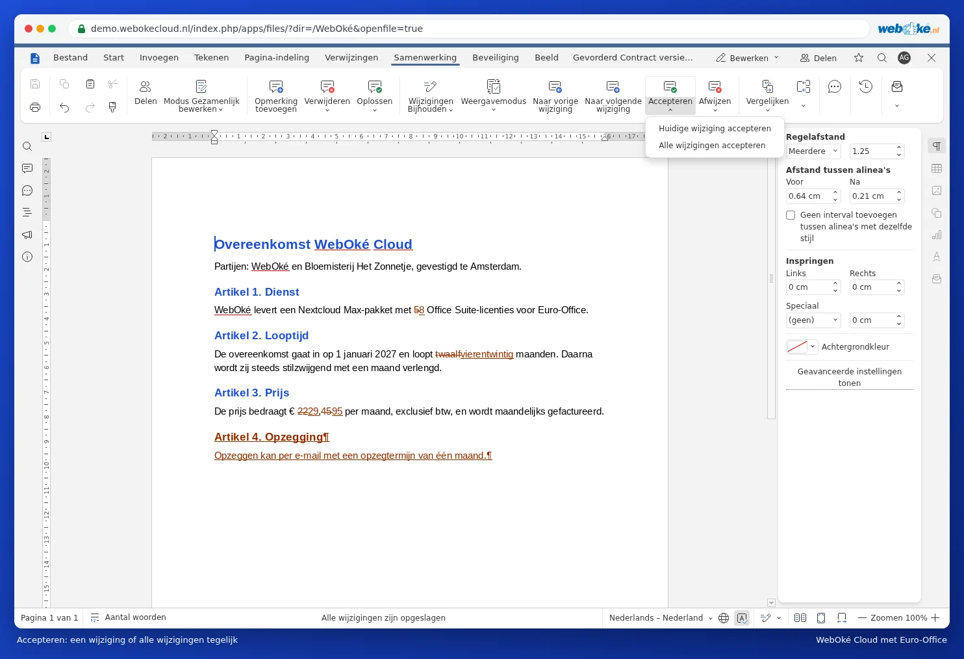
Task: Open the Achtergrondkleur color swatch
Action: pos(801,347)
